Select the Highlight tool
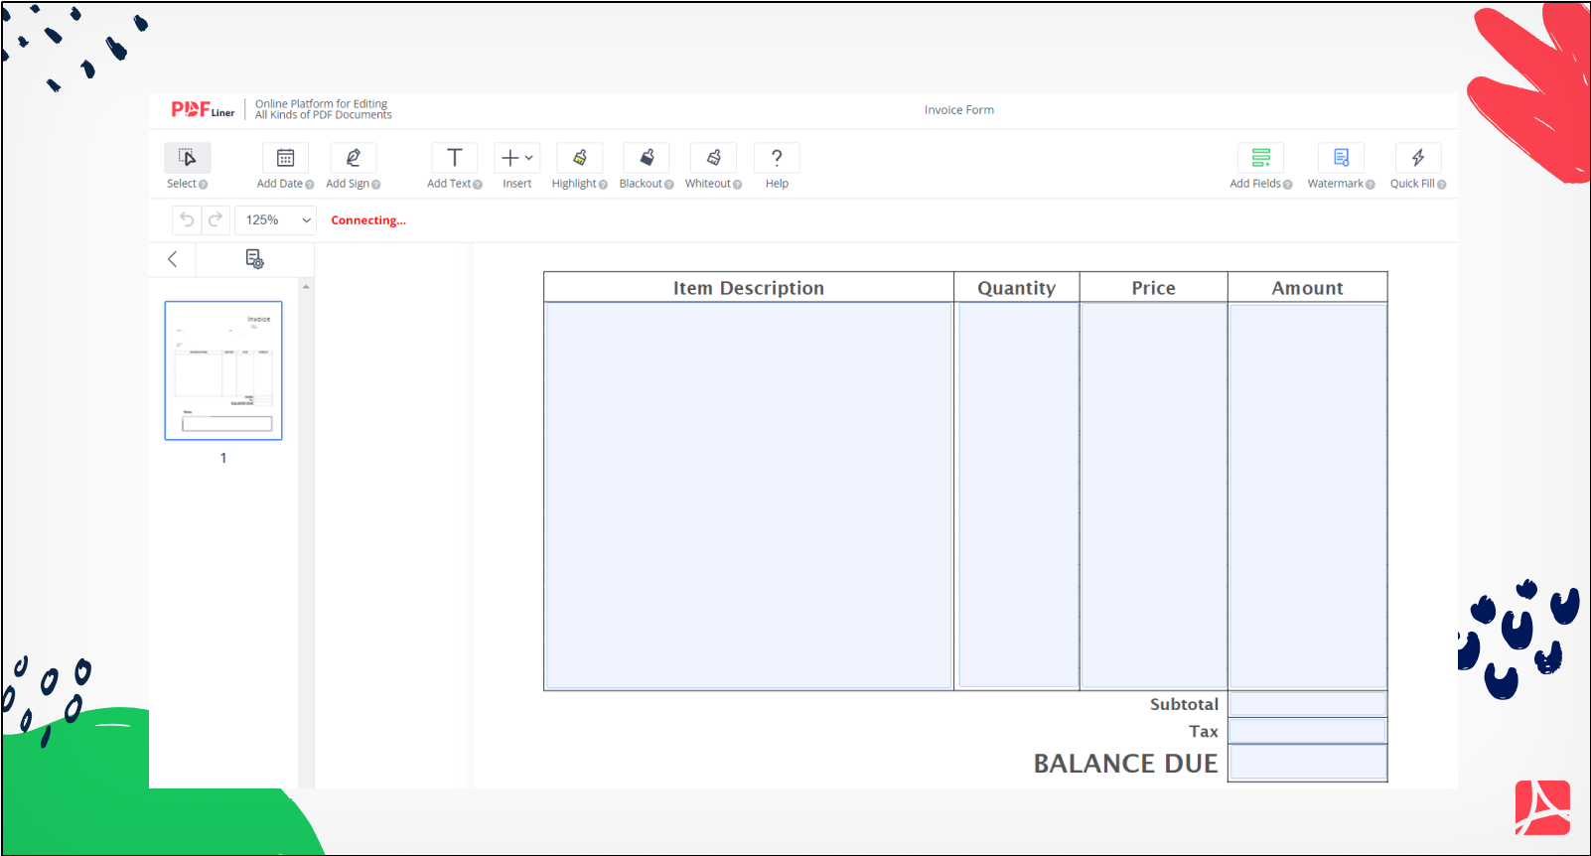The height and width of the screenshot is (856, 1591). [579, 158]
